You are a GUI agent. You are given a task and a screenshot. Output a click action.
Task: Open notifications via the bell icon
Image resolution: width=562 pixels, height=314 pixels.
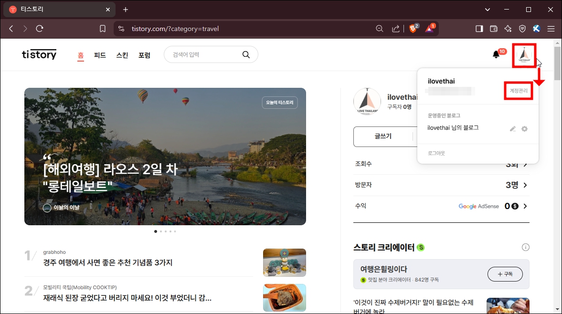pos(496,54)
